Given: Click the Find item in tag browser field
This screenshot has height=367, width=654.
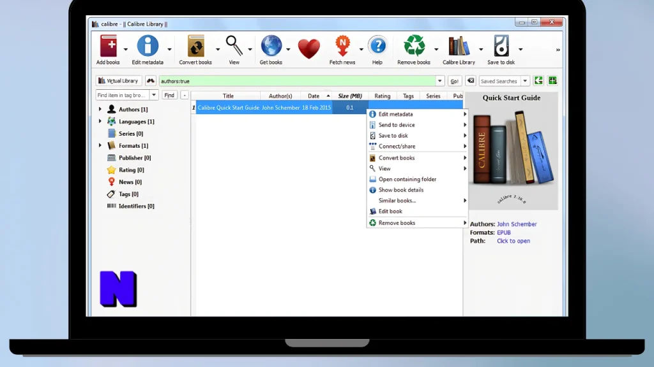Looking at the screenshot, I should coord(123,96).
